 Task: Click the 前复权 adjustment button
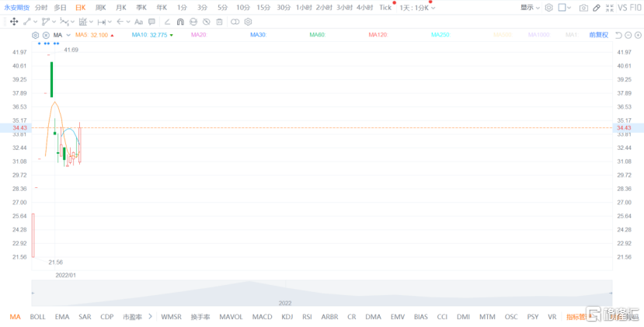tap(598, 35)
